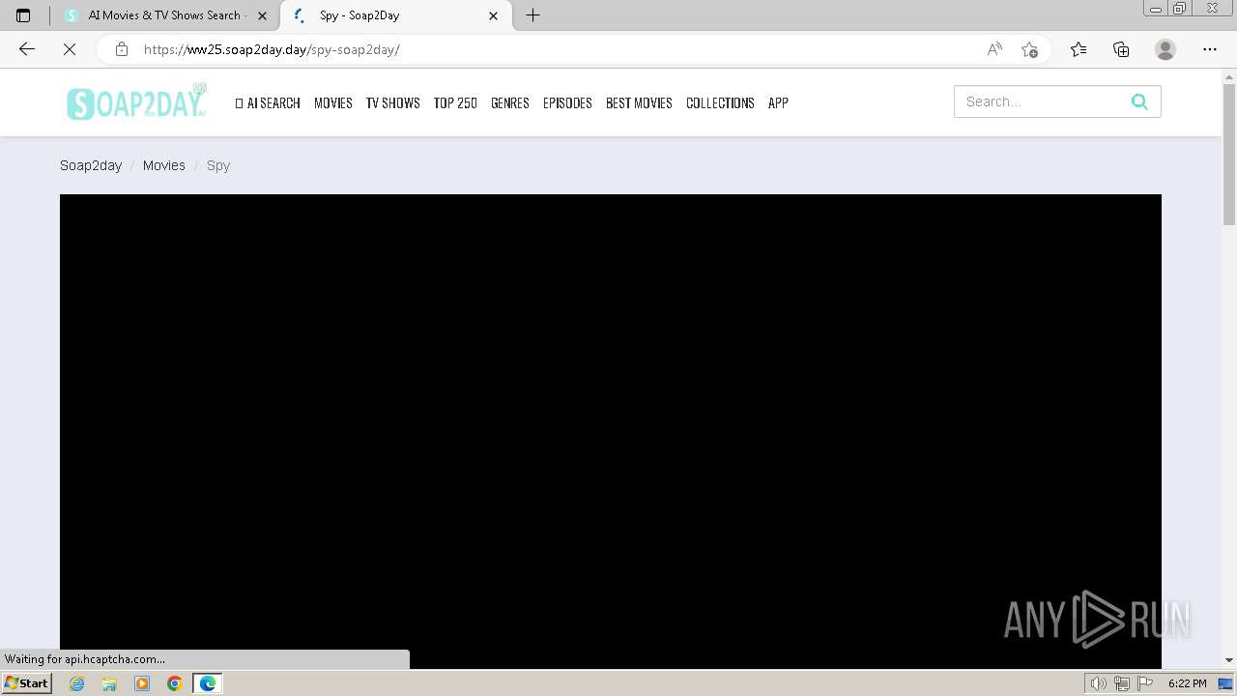Click the browser back arrow
The height and width of the screenshot is (696, 1237).
[x=27, y=49]
